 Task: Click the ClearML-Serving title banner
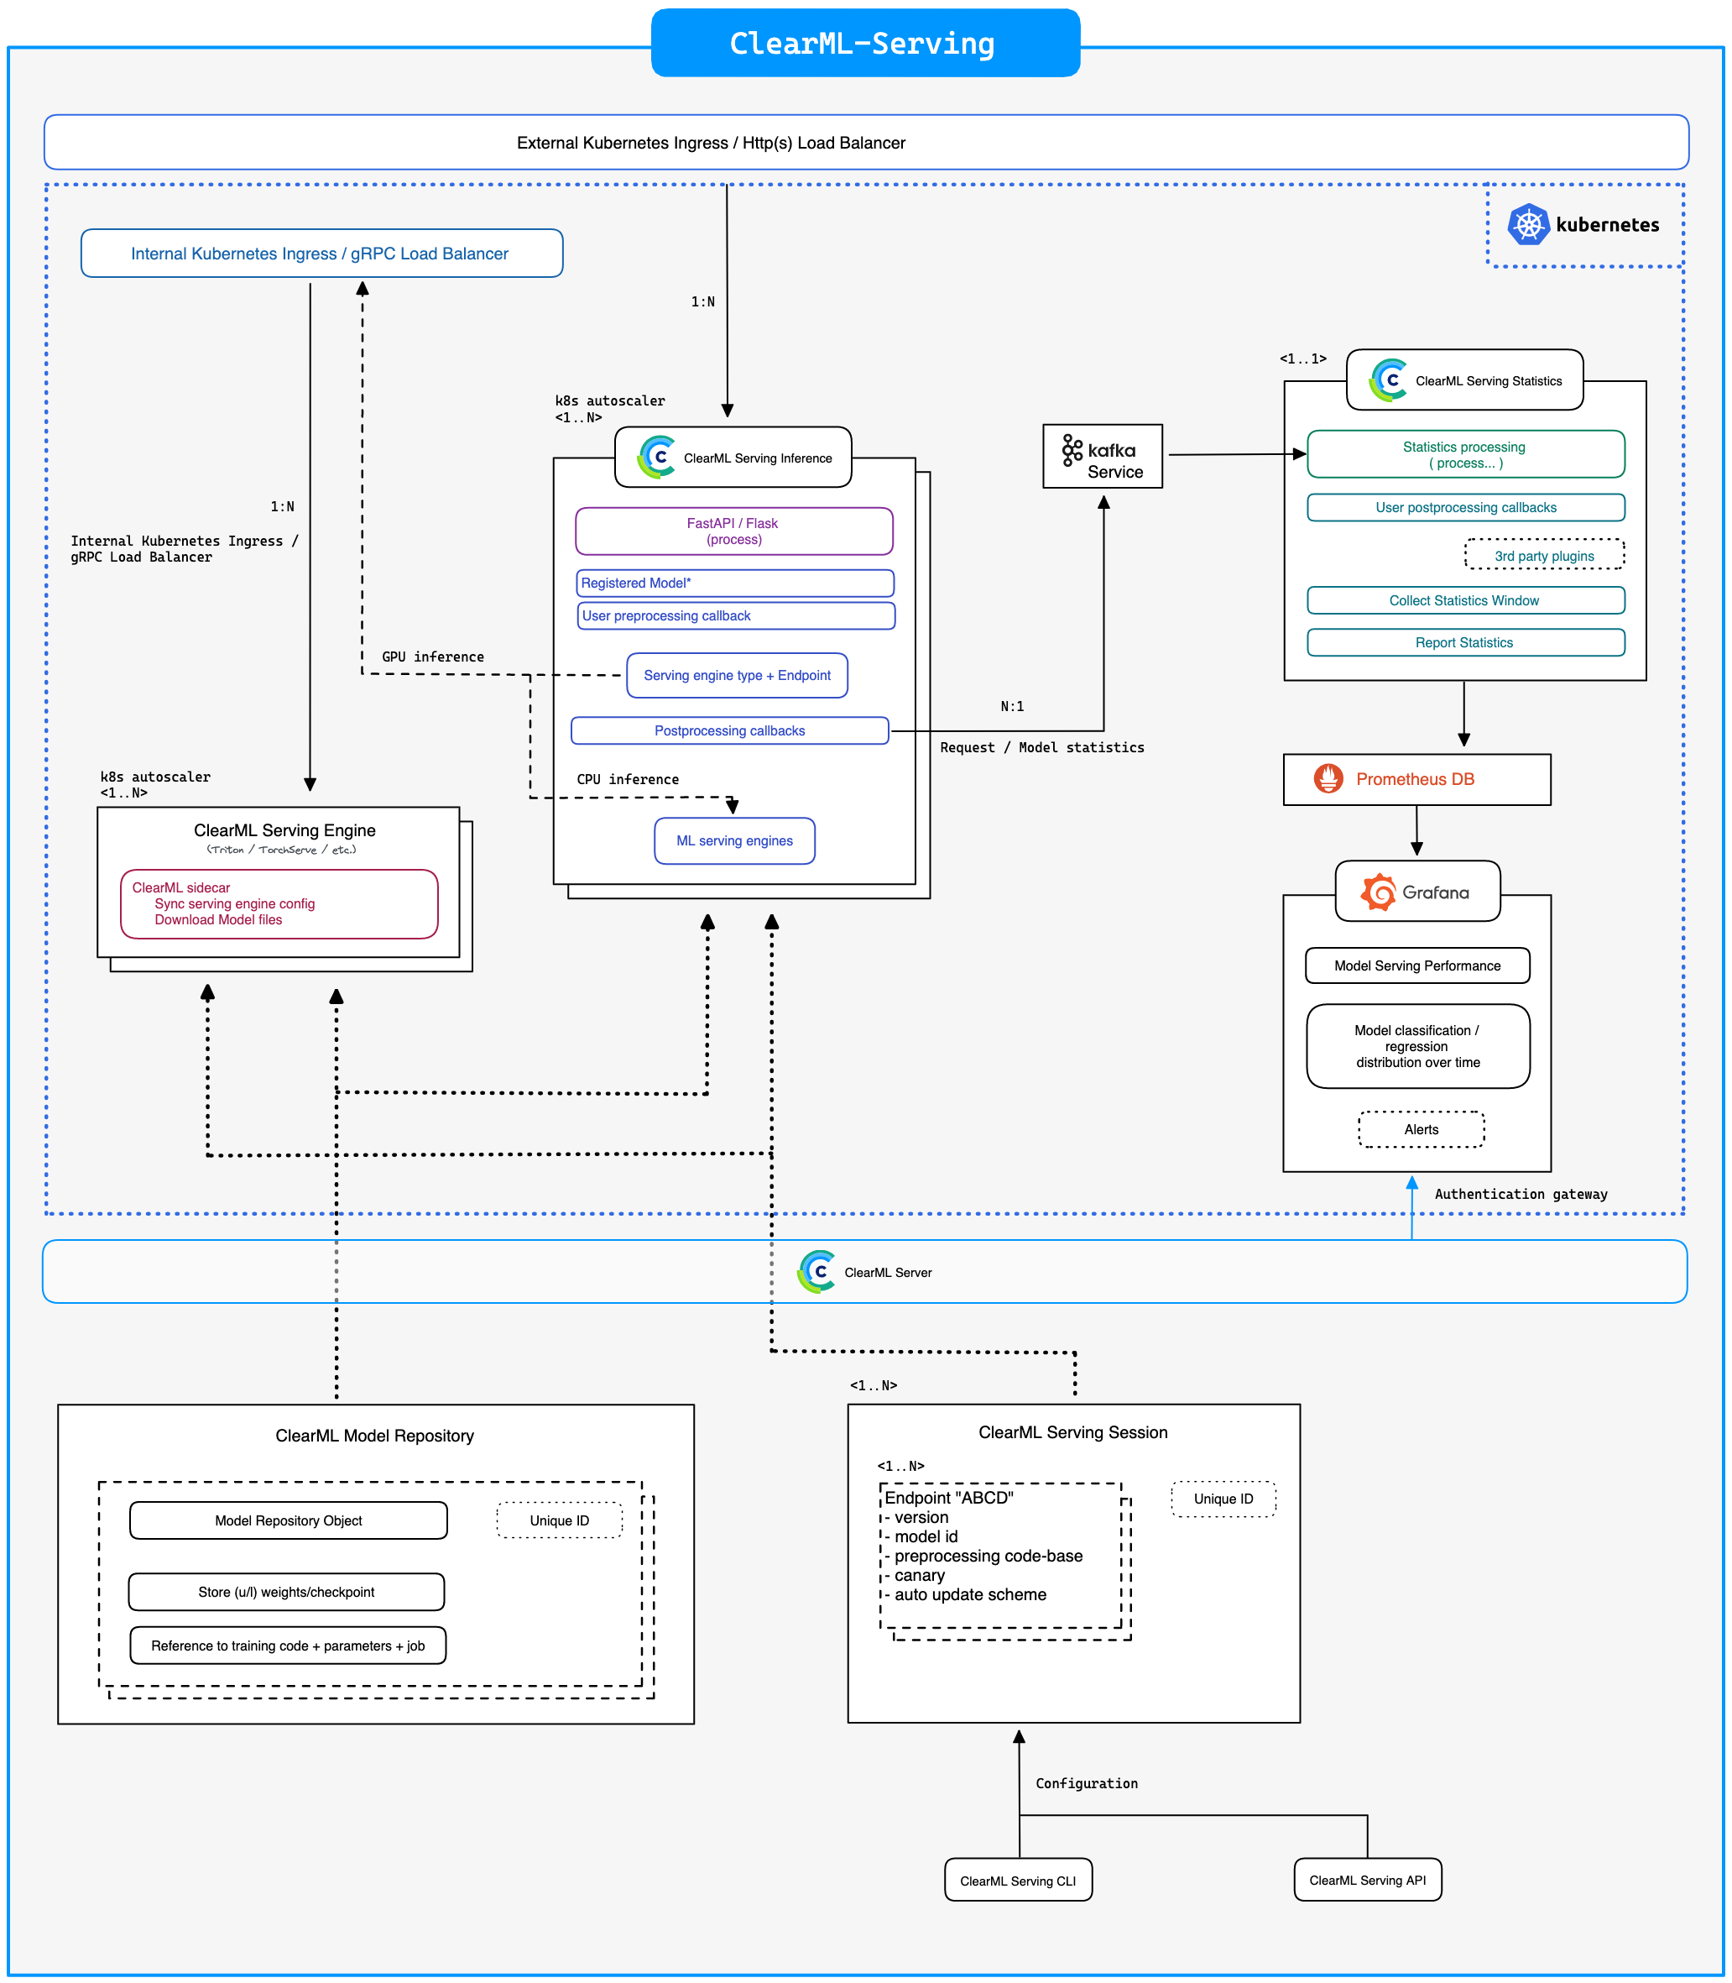click(x=865, y=44)
